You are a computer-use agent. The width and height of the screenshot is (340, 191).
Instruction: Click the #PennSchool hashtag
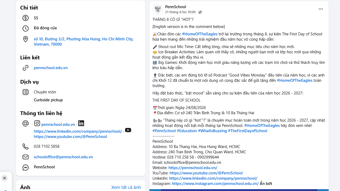(x=164, y=131)
